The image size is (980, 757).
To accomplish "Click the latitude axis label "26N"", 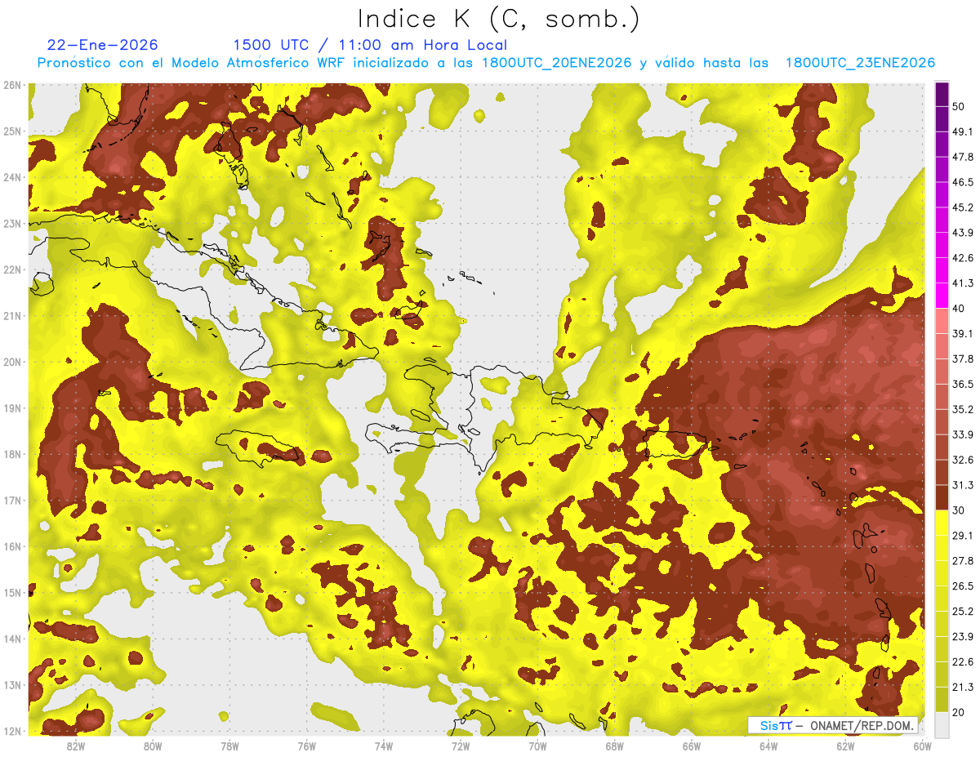I will [12, 85].
